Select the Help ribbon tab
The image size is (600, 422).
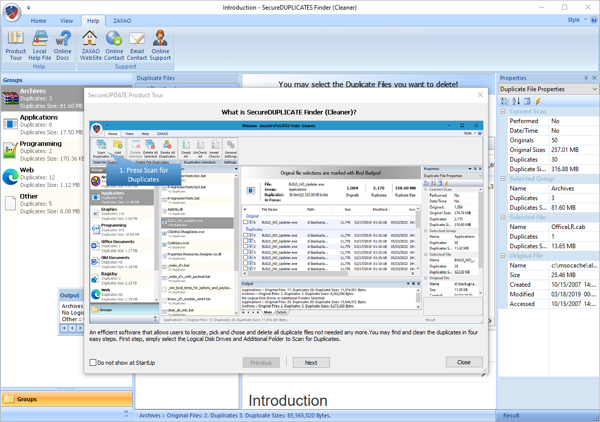coord(93,21)
